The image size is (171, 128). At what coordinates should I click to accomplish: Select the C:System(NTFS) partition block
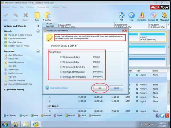[x=86, y=25]
